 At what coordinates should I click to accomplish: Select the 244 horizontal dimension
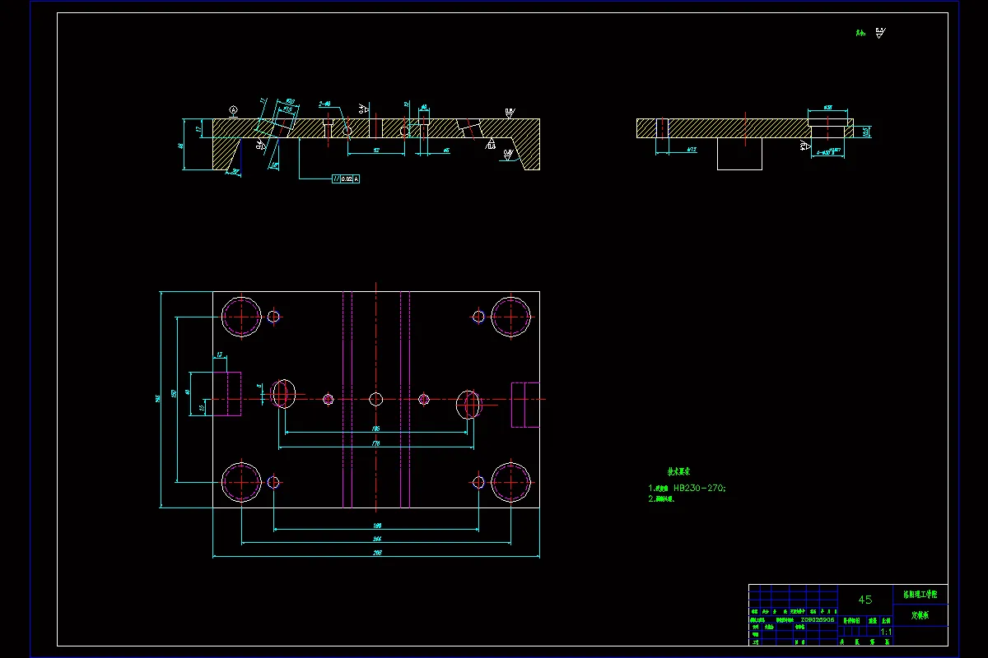(x=377, y=538)
